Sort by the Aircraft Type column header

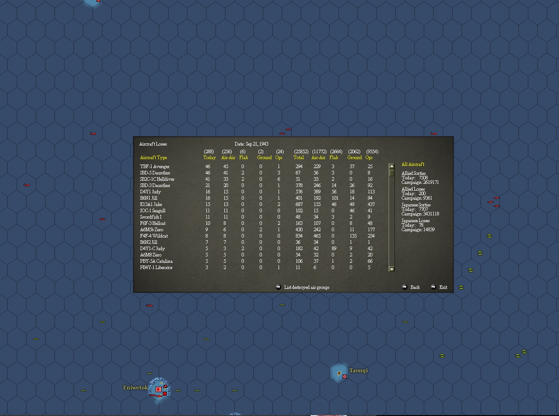[153, 158]
